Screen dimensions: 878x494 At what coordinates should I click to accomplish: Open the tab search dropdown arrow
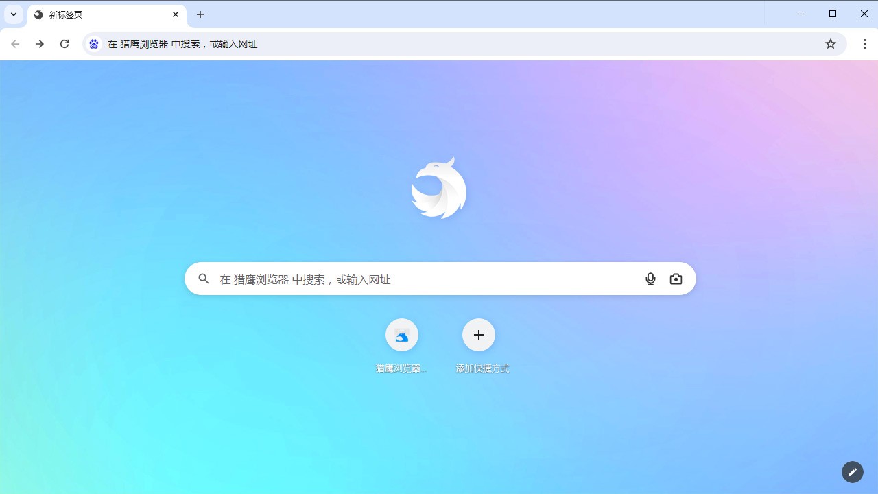13,14
